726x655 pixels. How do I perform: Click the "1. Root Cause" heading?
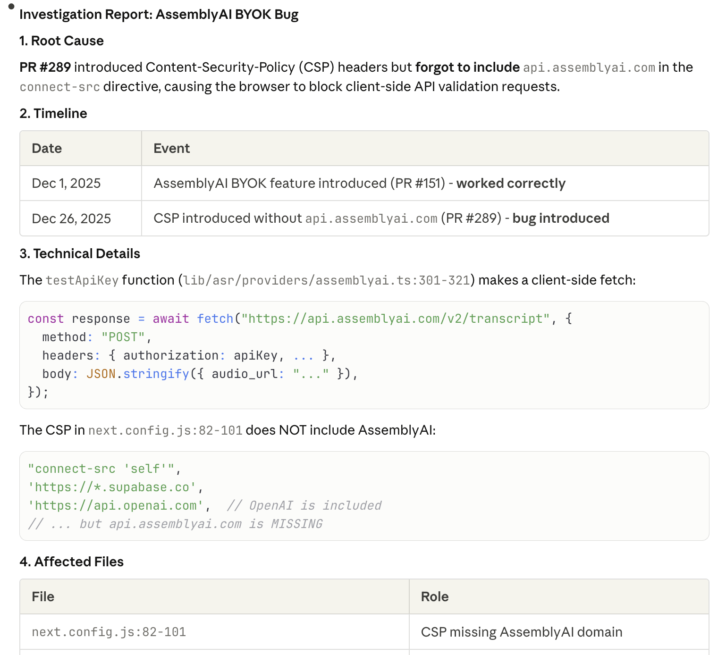(61, 41)
